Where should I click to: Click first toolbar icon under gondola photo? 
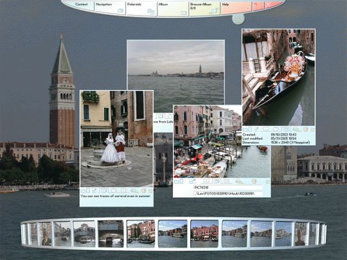pos(247,129)
